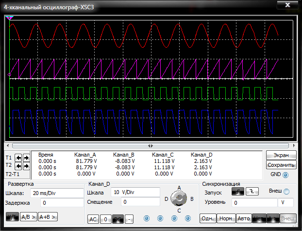Click the Задержка delay field
Image resolution: width=302 pixels, height=231 pixels.
[x=62, y=203]
